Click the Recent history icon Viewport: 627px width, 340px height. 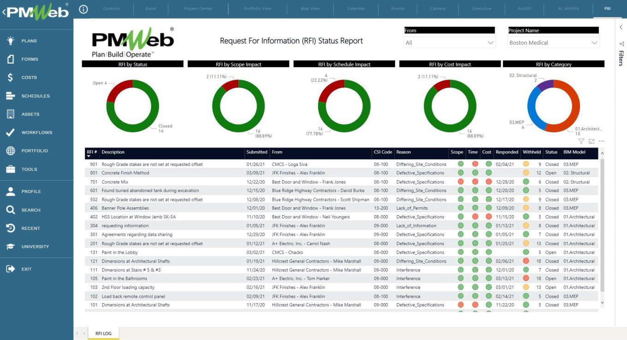click(x=10, y=228)
